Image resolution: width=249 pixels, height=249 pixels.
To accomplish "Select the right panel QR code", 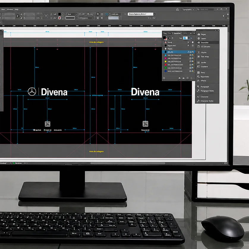I will click(x=145, y=124).
